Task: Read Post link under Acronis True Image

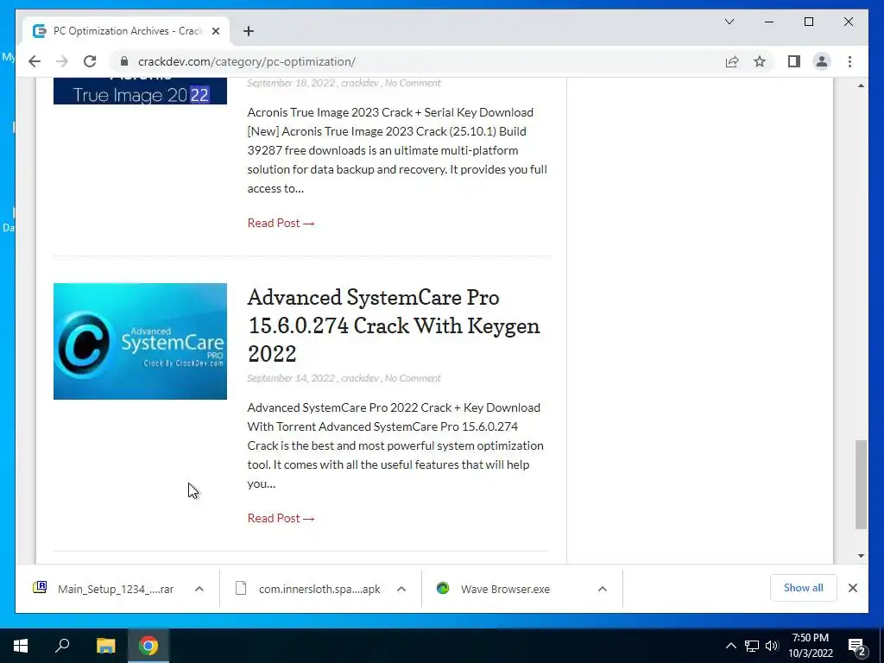Action: pyautogui.click(x=281, y=223)
